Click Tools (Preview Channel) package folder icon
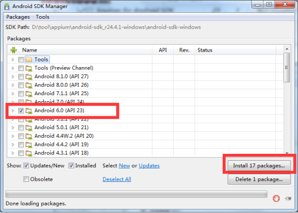The image size is (298, 213). click(29, 68)
